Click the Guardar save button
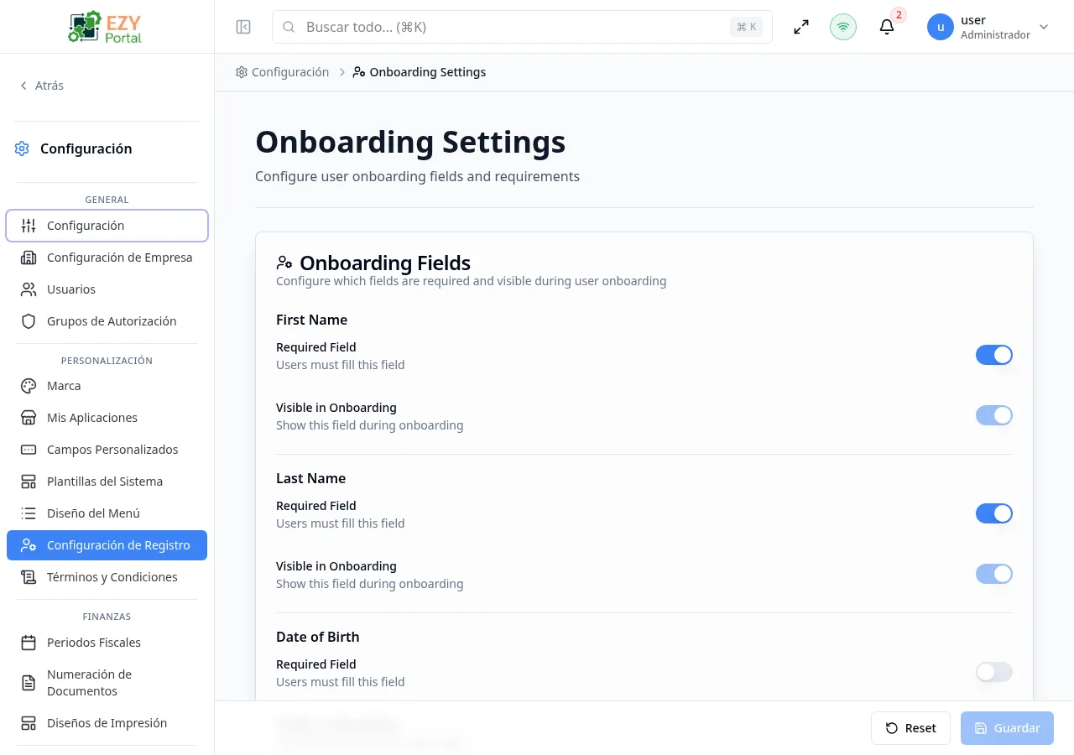 pos(1007,728)
